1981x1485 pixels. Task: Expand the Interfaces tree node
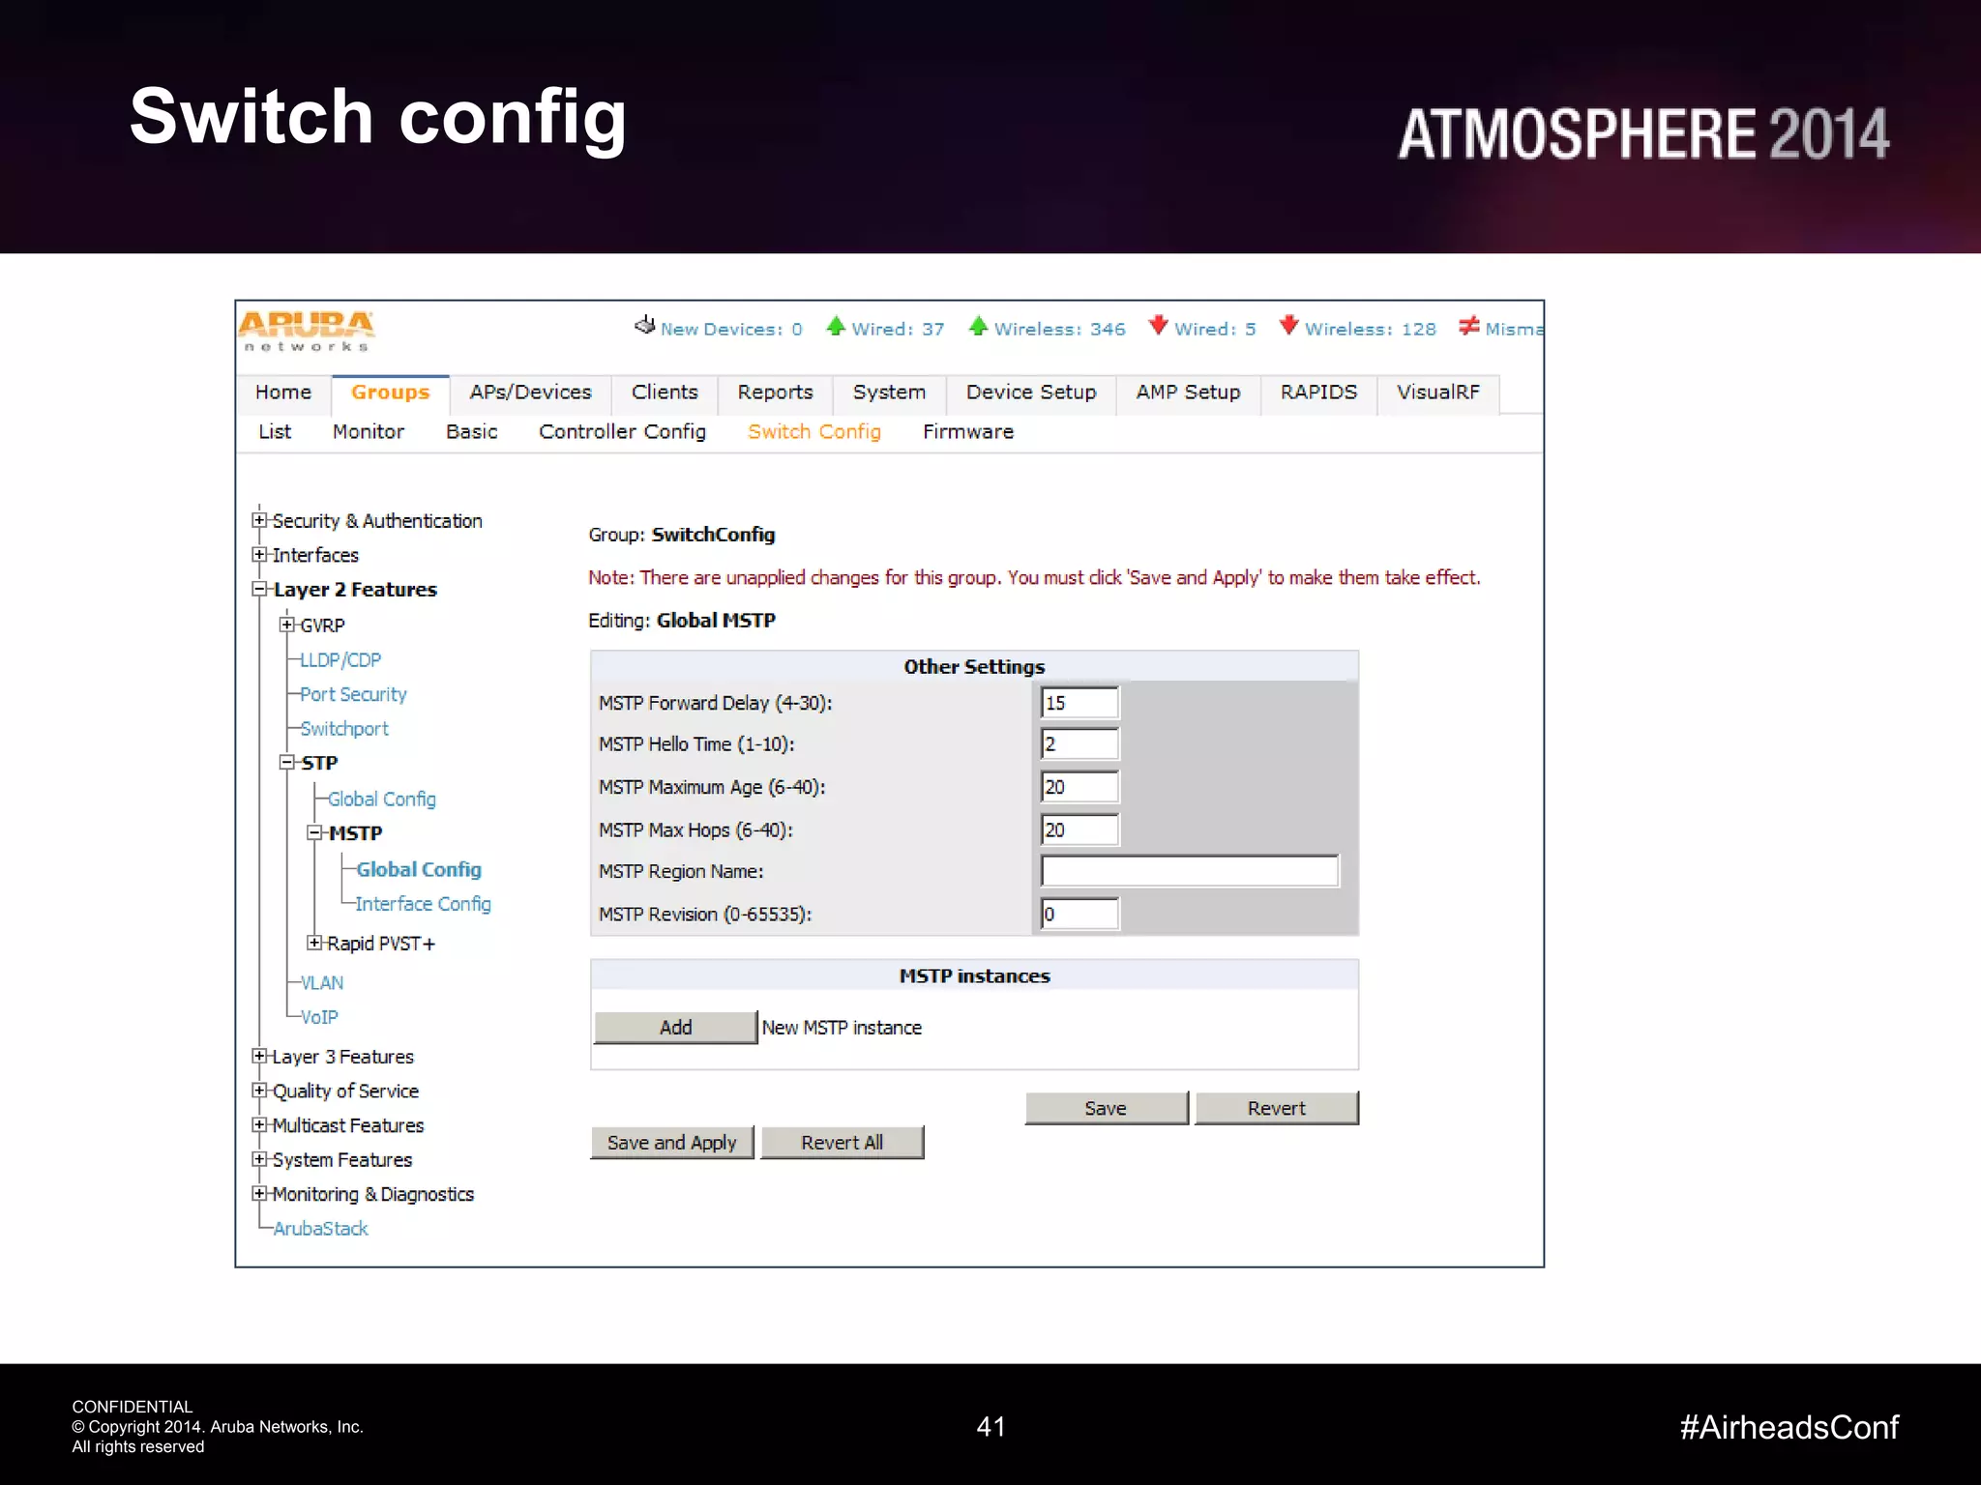point(259,555)
